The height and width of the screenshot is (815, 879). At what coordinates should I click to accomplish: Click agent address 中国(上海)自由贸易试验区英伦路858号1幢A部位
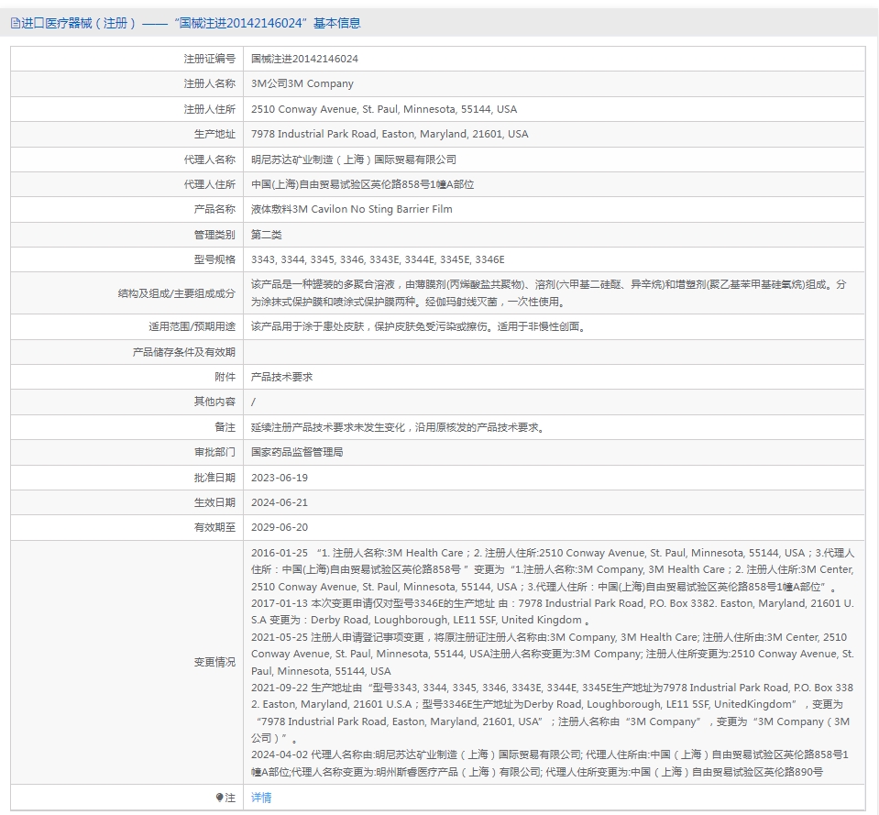pos(362,184)
